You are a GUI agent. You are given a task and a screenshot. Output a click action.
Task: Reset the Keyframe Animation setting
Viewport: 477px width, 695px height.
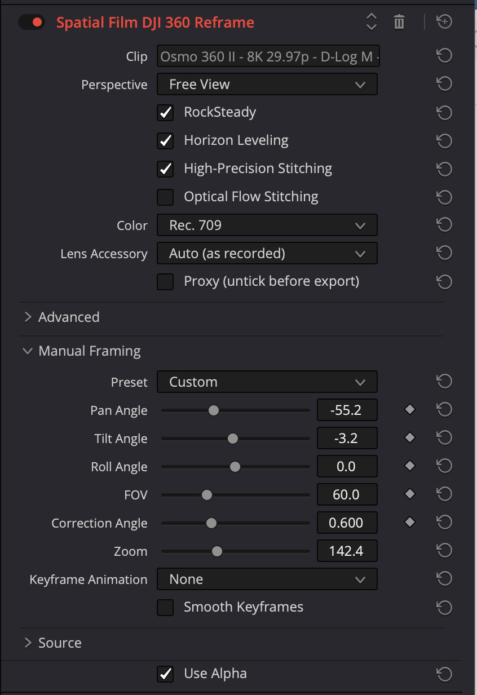point(444,579)
